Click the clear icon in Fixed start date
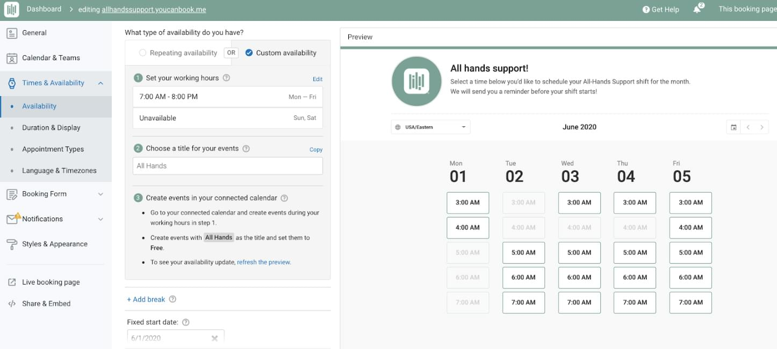The width and height of the screenshot is (777, 349). (x=214, y=338)
